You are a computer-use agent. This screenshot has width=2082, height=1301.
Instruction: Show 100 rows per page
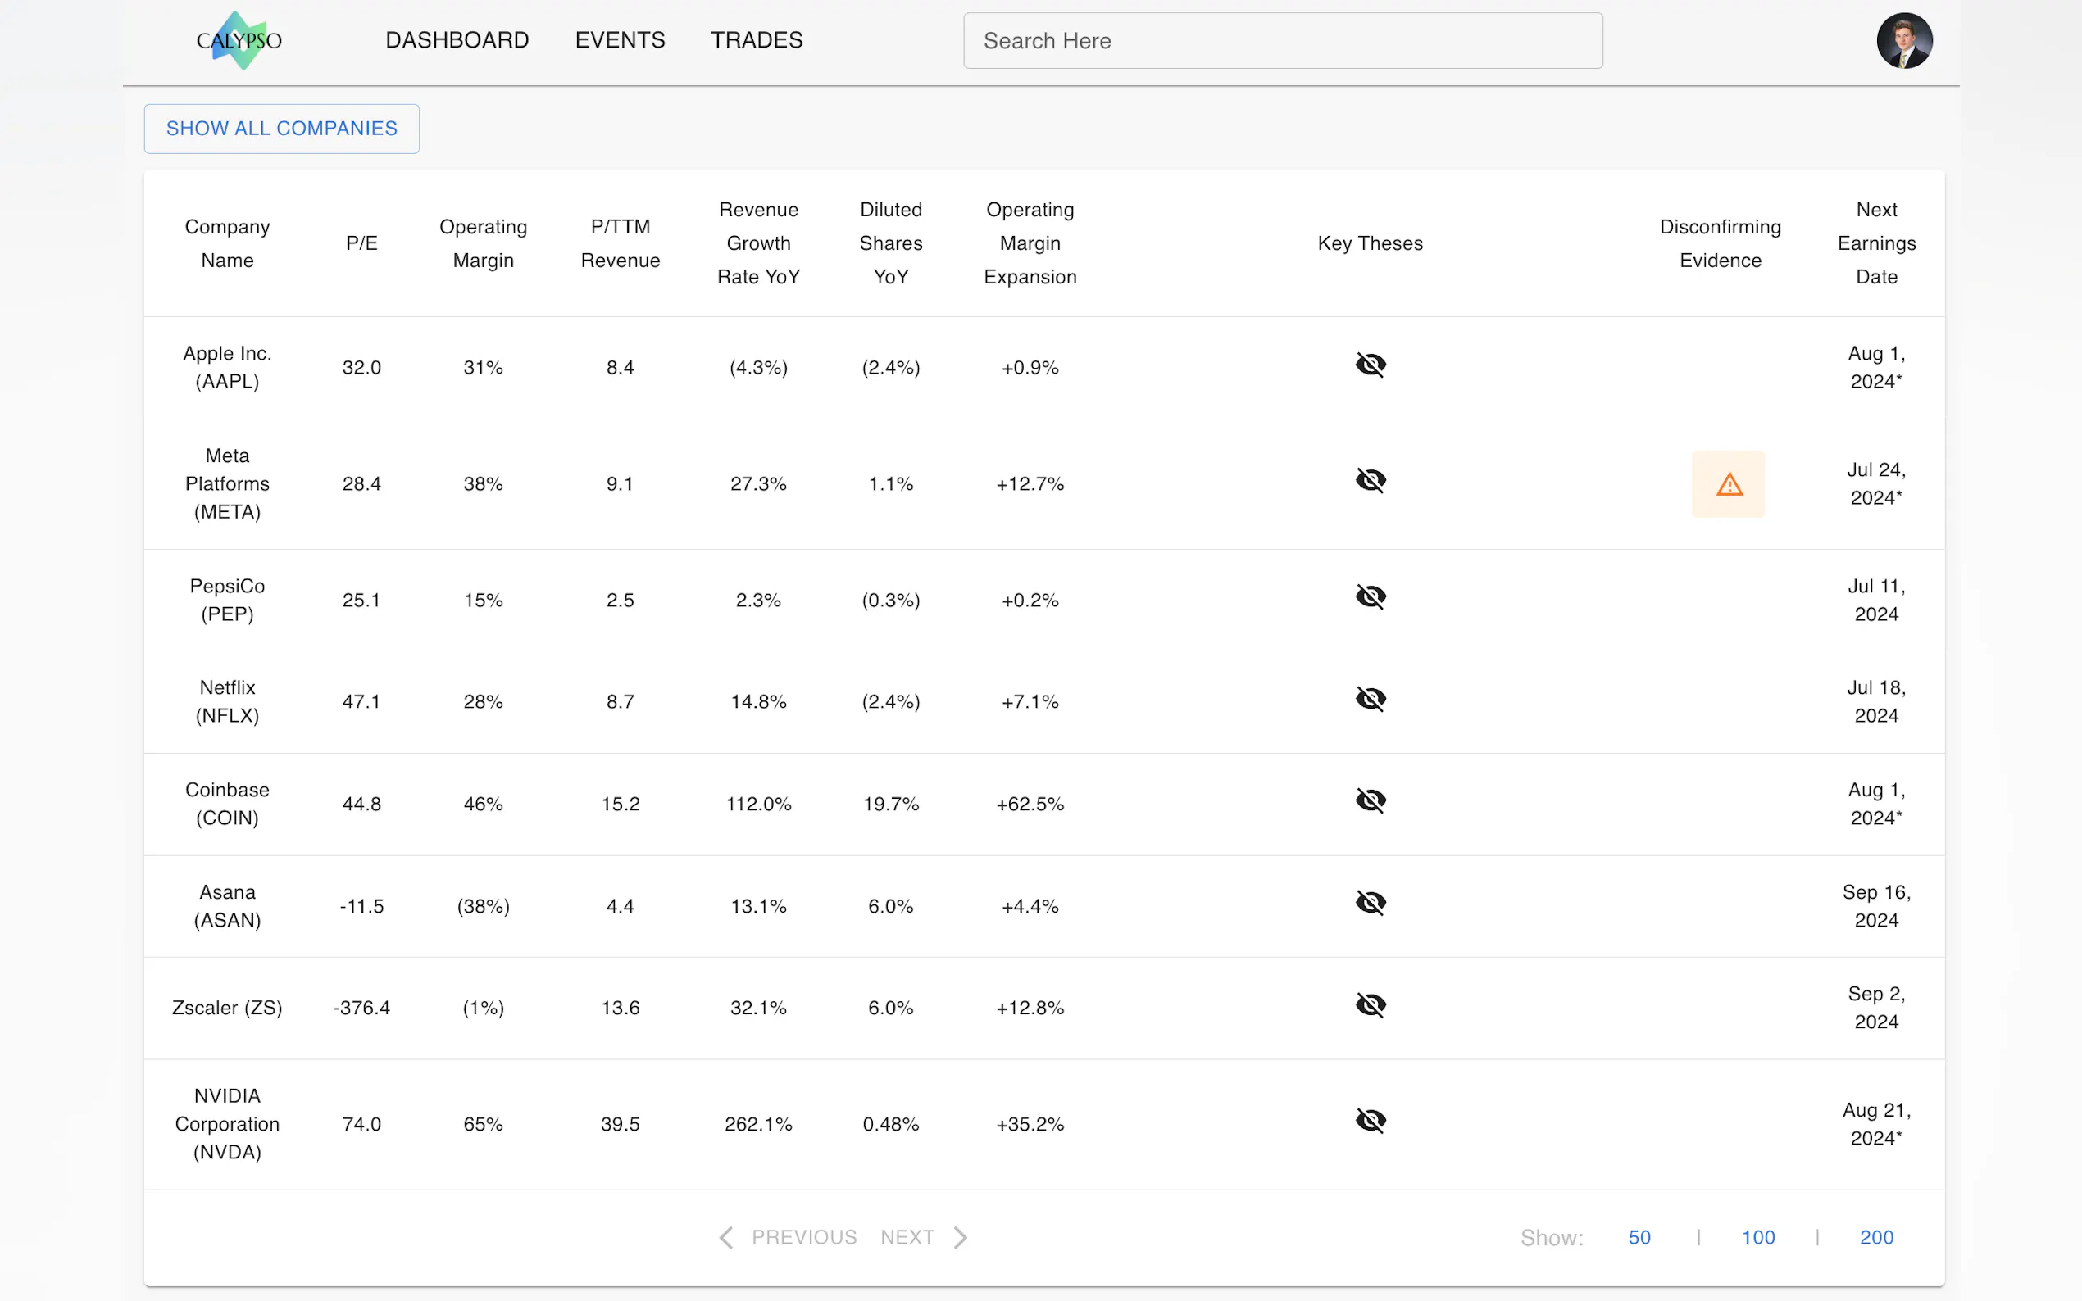[1757, 1237]
